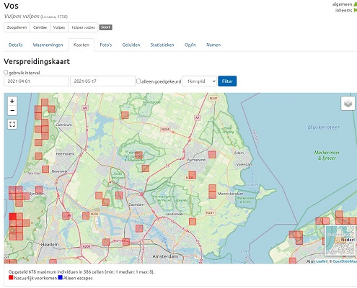
Task: Open the 1km-grid dropdown
Action: click(199, 81)
